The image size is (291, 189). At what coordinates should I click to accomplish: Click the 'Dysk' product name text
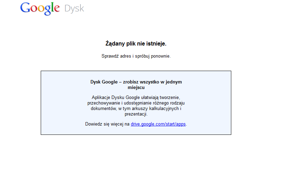click(74, 9)
